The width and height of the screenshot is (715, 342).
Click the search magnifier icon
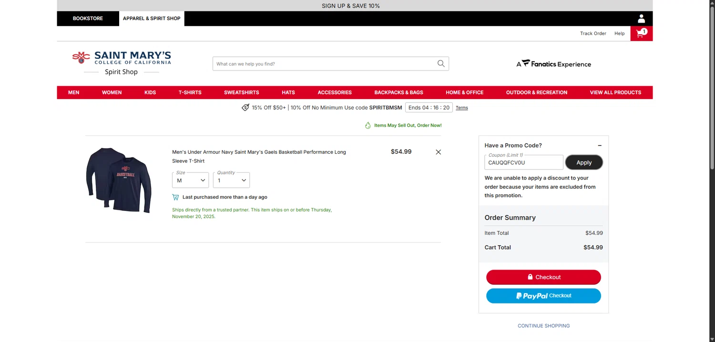(x=441, y=64)
